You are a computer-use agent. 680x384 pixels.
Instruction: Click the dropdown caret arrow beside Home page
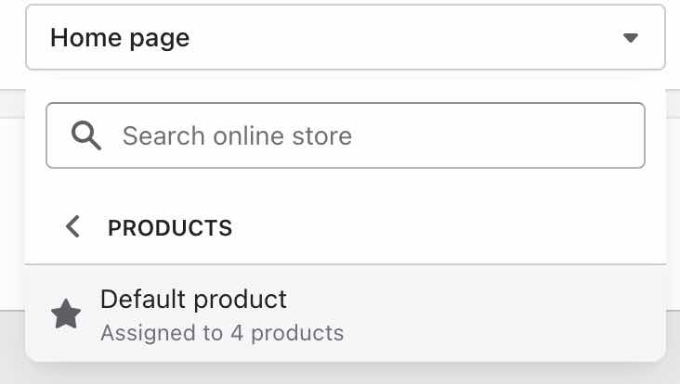(631, 38)
